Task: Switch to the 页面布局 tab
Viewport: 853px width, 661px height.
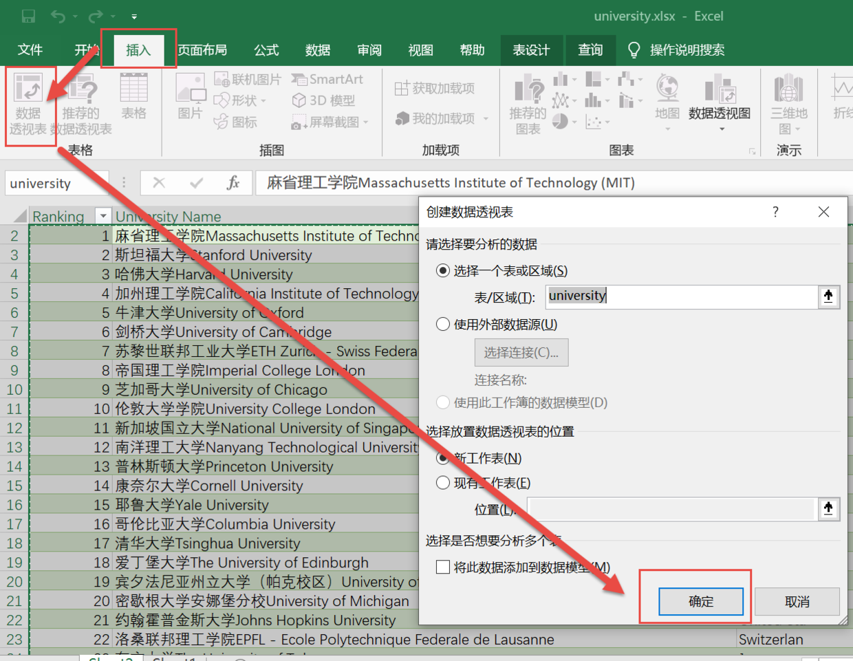Action: click(202, 50)
